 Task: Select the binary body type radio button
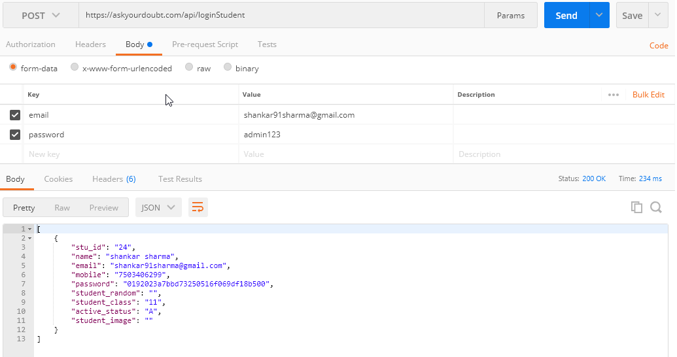point(228,67)
